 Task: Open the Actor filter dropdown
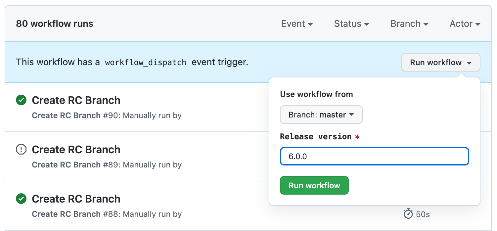click(x=464, y=23)
